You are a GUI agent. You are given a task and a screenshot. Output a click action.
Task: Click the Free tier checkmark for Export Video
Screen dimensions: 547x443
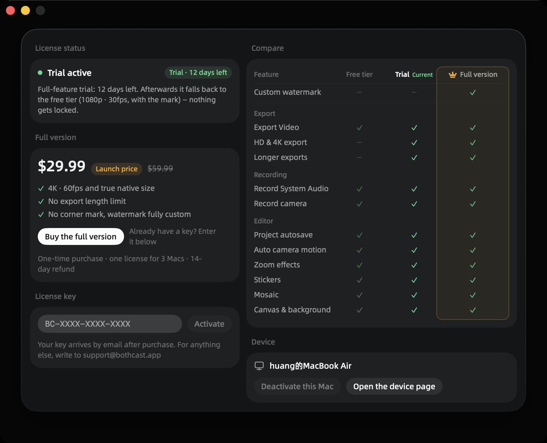point(359,128)
